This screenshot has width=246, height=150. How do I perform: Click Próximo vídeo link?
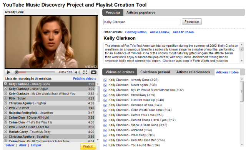(x=85, y=78)
